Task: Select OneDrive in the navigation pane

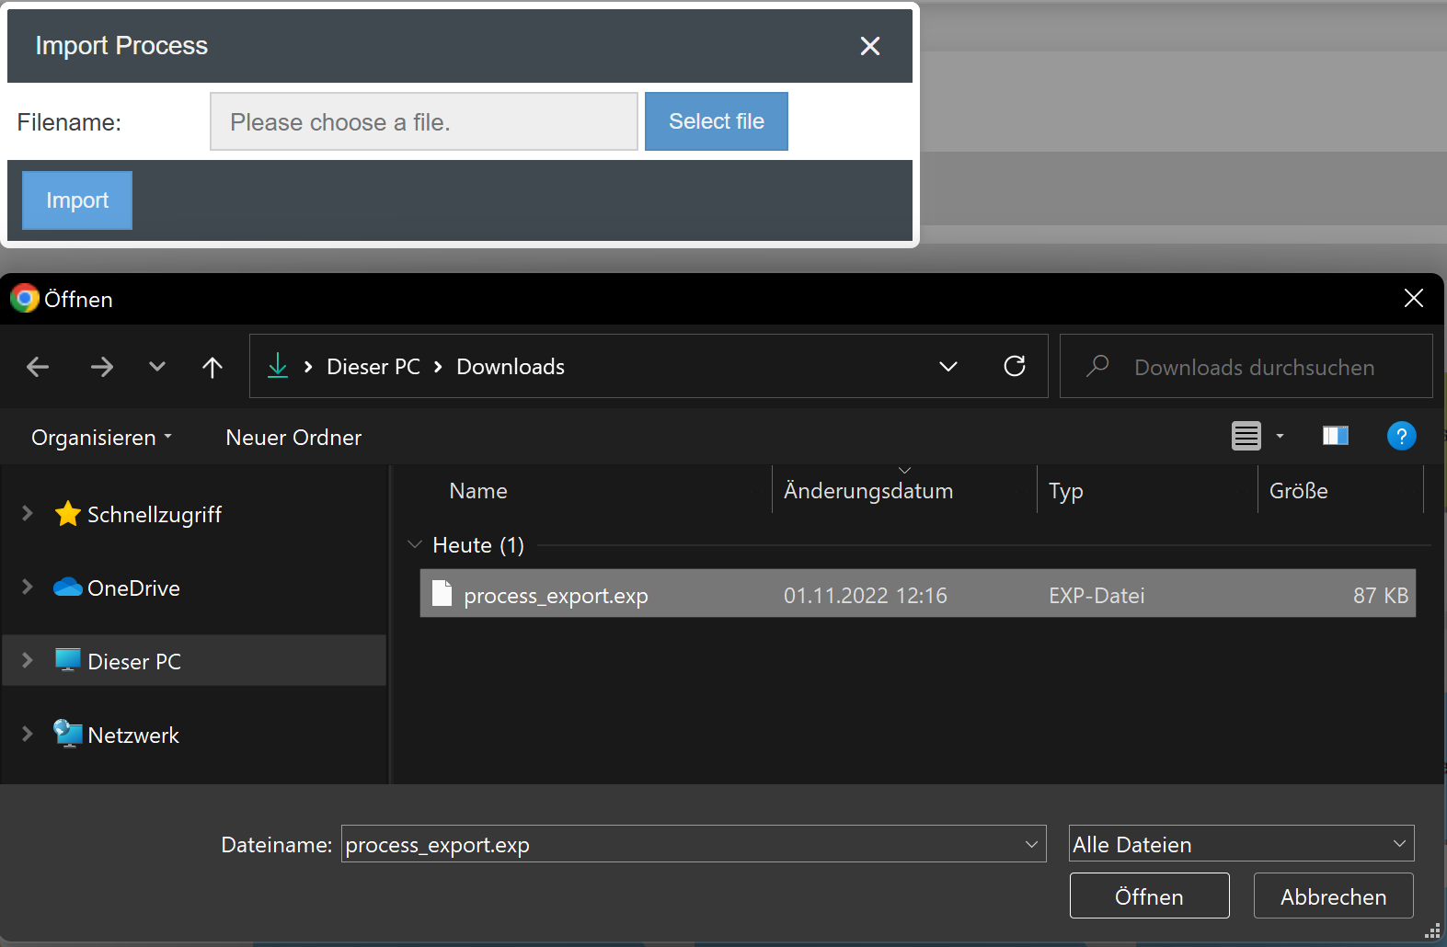Action: point(133,588)
